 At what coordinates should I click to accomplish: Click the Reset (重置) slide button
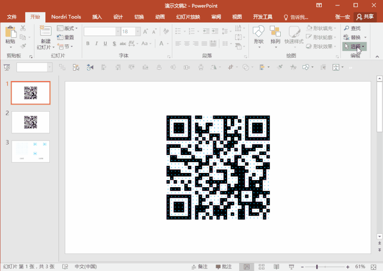click(x=66, y=37)
